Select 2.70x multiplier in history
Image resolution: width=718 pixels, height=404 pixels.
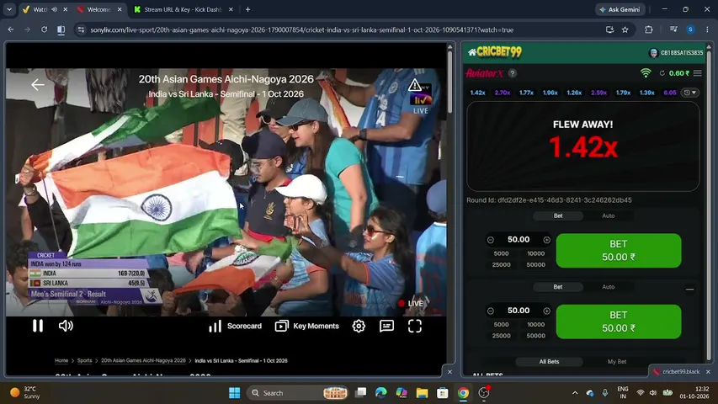click(503, 93)
